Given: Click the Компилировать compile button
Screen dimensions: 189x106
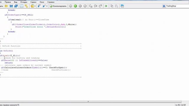Looking at the screenshot, I should click(58, 6).
